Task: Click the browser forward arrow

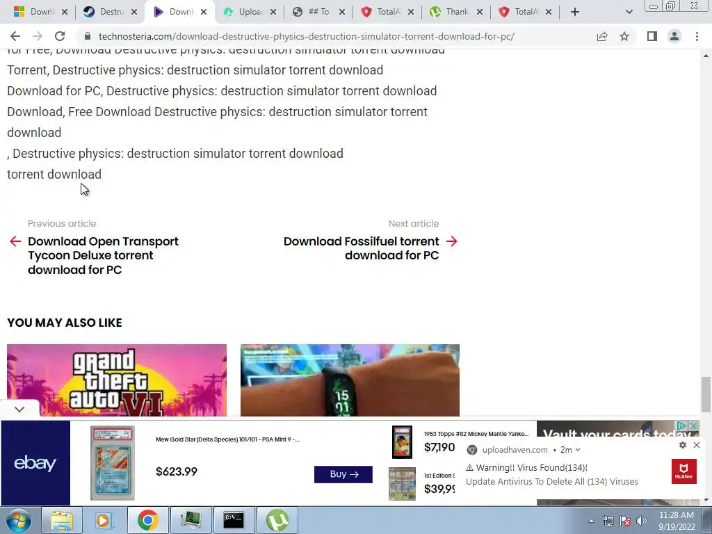Action: 38,36
